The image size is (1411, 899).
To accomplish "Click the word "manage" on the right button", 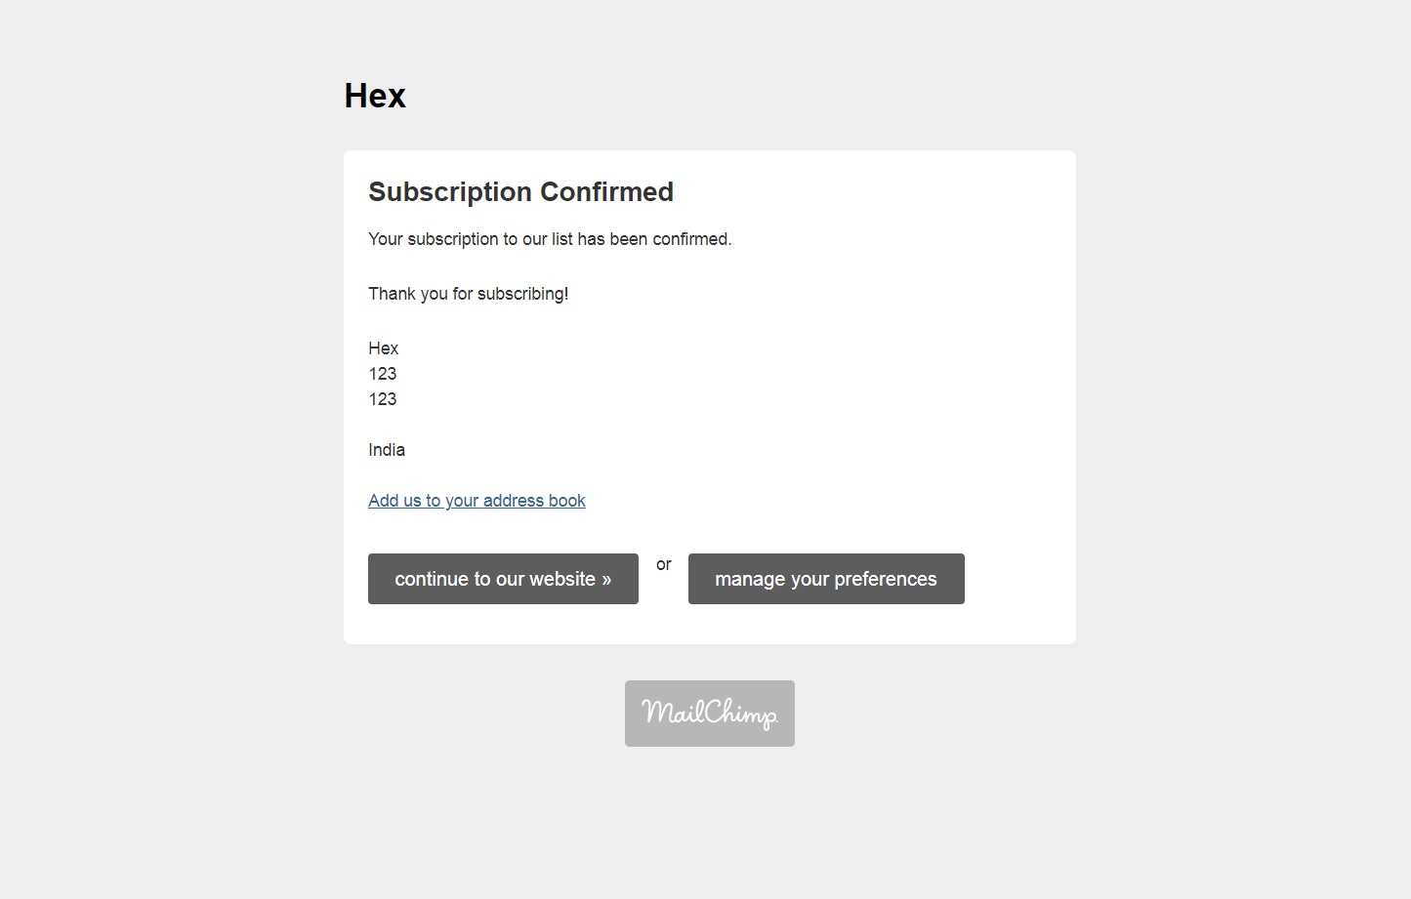I will tap(749, 579).
